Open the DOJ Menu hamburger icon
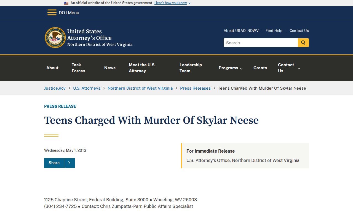The image size is (353, 220). [52, 13]
